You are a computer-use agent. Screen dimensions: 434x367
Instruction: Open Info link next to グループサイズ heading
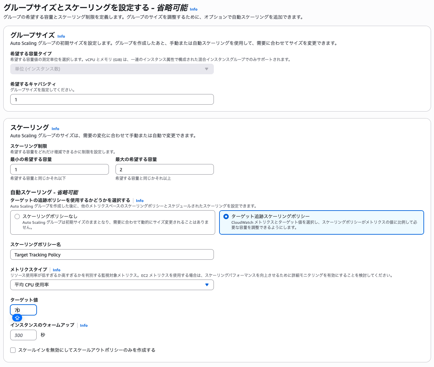point(61,36)
